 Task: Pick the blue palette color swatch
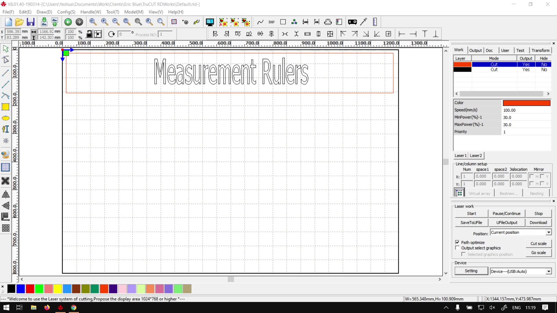21,289
